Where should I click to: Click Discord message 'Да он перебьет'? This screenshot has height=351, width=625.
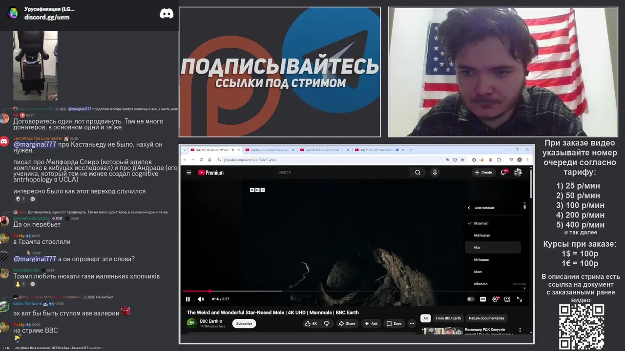pyautogui.click(x=37, y=224)
